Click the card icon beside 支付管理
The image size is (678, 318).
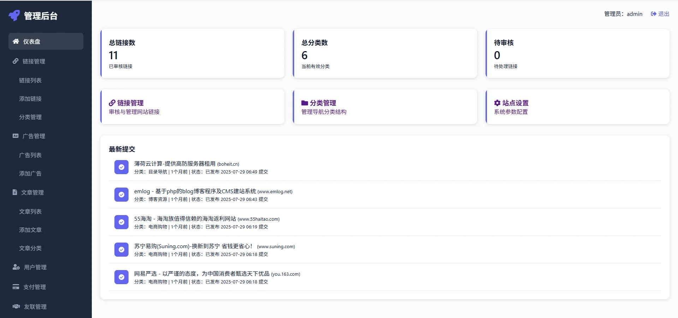(16, 287)
